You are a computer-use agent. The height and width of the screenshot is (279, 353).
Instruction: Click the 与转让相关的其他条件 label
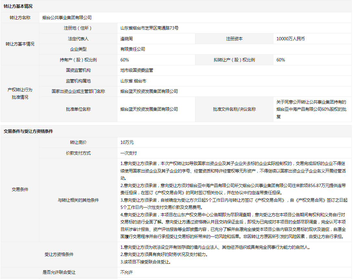click(78, 200)
